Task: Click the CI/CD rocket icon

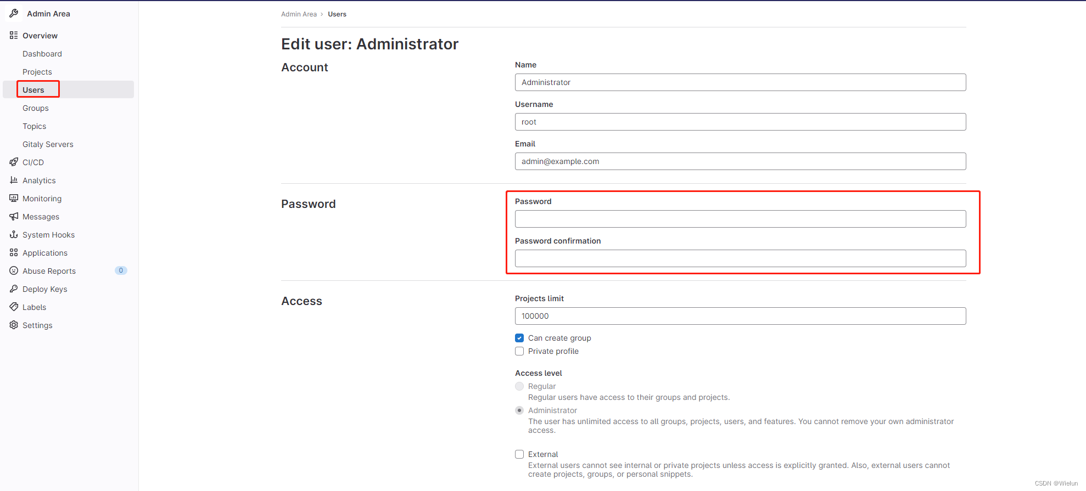Action: 14,162
